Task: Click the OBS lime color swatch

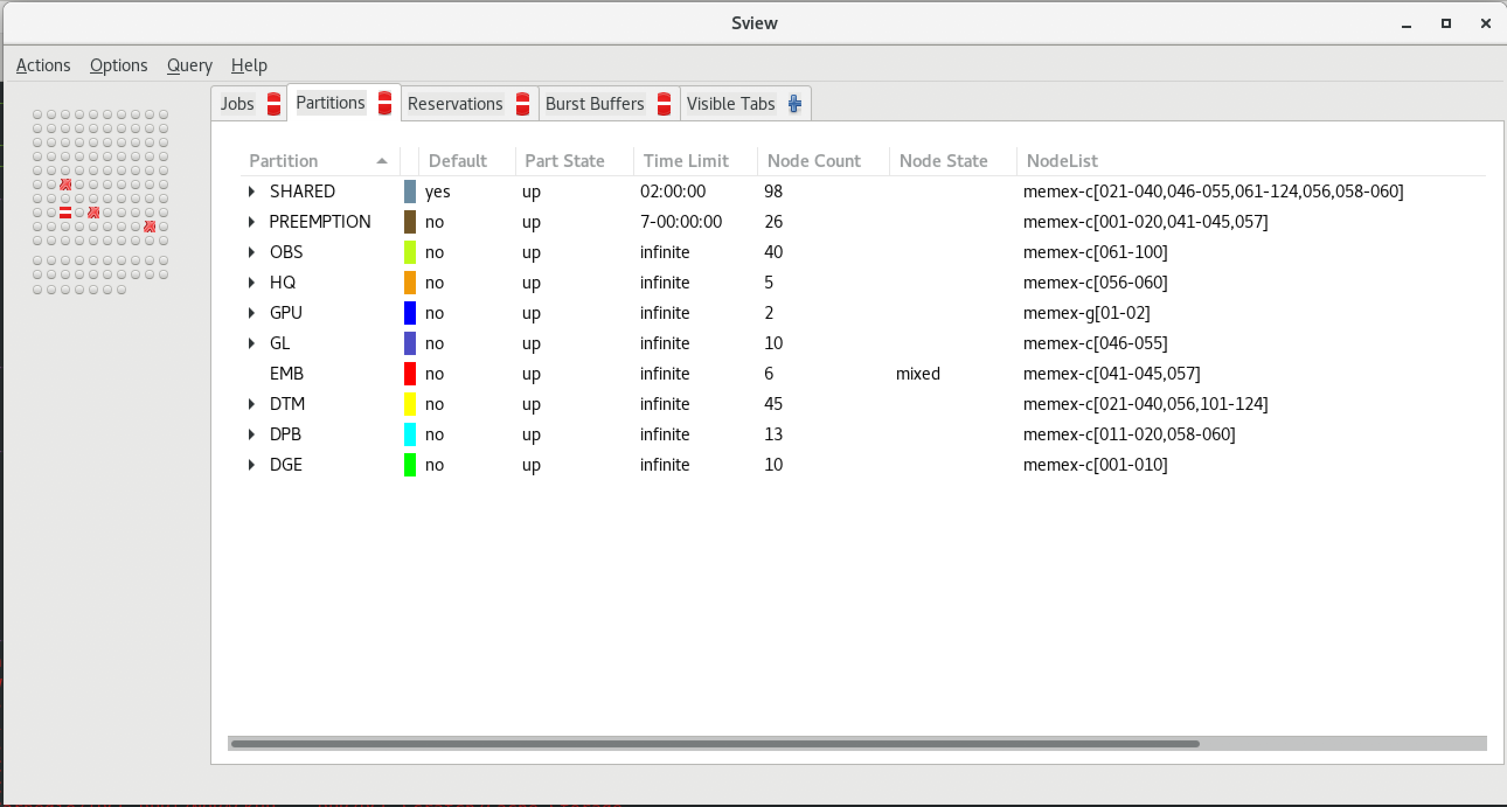Action: click(x=410, y=252)
